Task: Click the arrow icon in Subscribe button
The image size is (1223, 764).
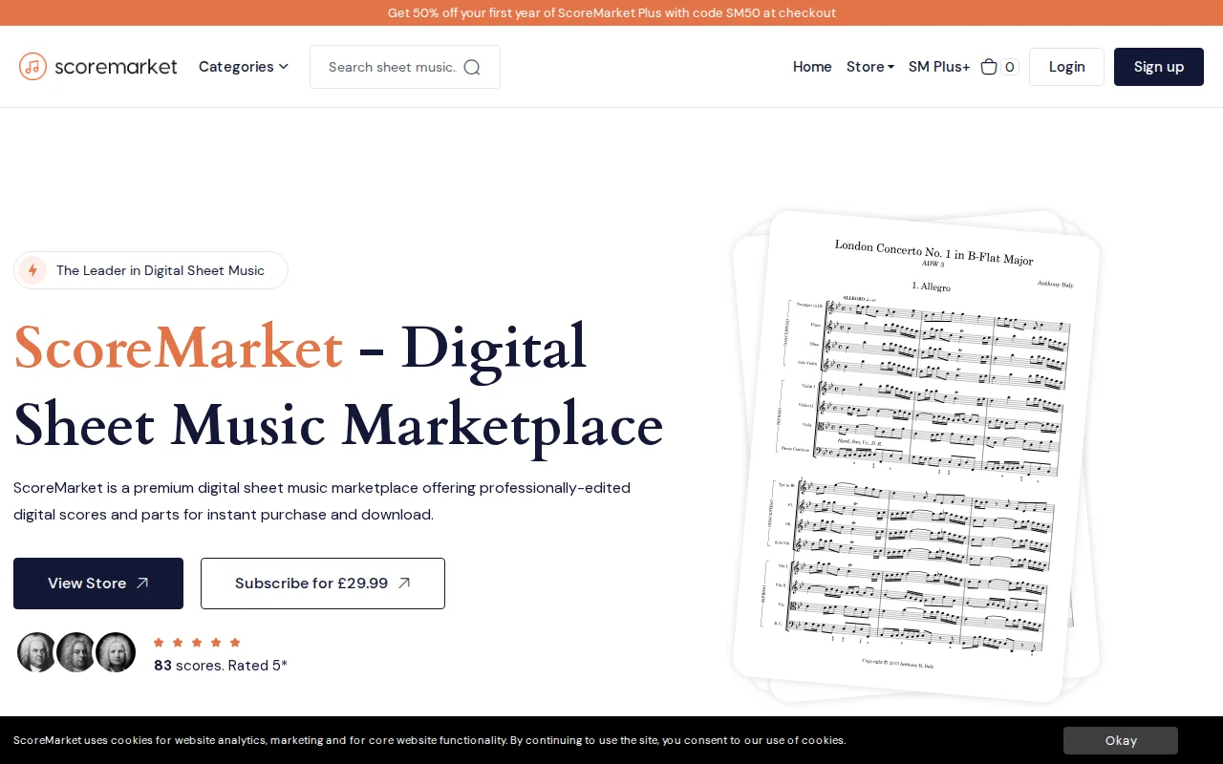Action: pyautogui.click(x=404, y=584)
